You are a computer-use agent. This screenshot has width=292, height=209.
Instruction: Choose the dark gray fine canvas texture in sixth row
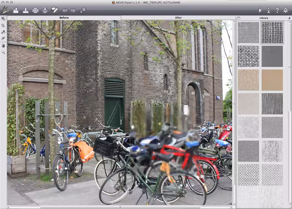click(249, 151)
